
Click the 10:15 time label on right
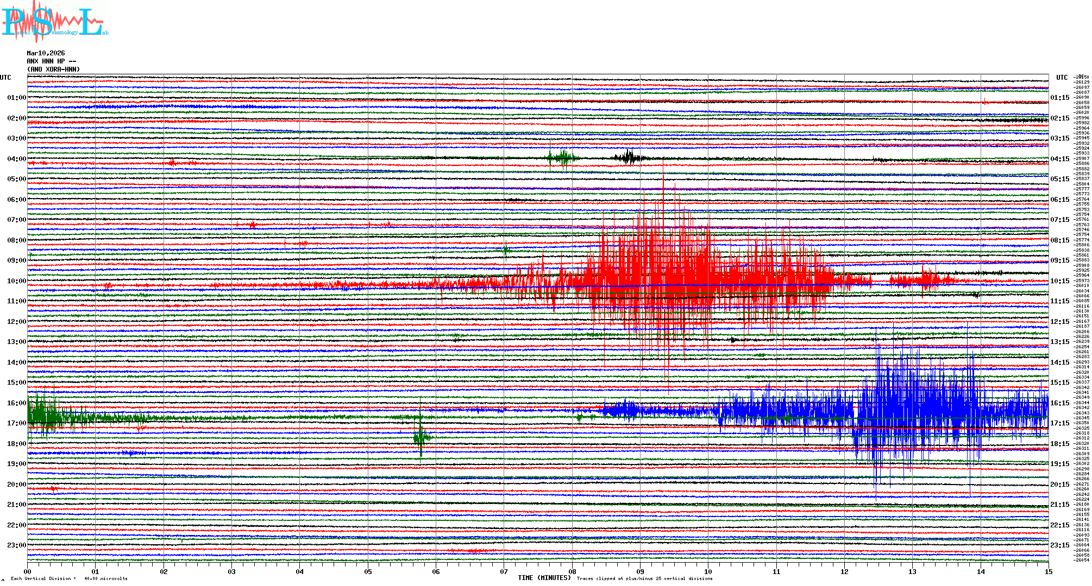coord(1059,281)
